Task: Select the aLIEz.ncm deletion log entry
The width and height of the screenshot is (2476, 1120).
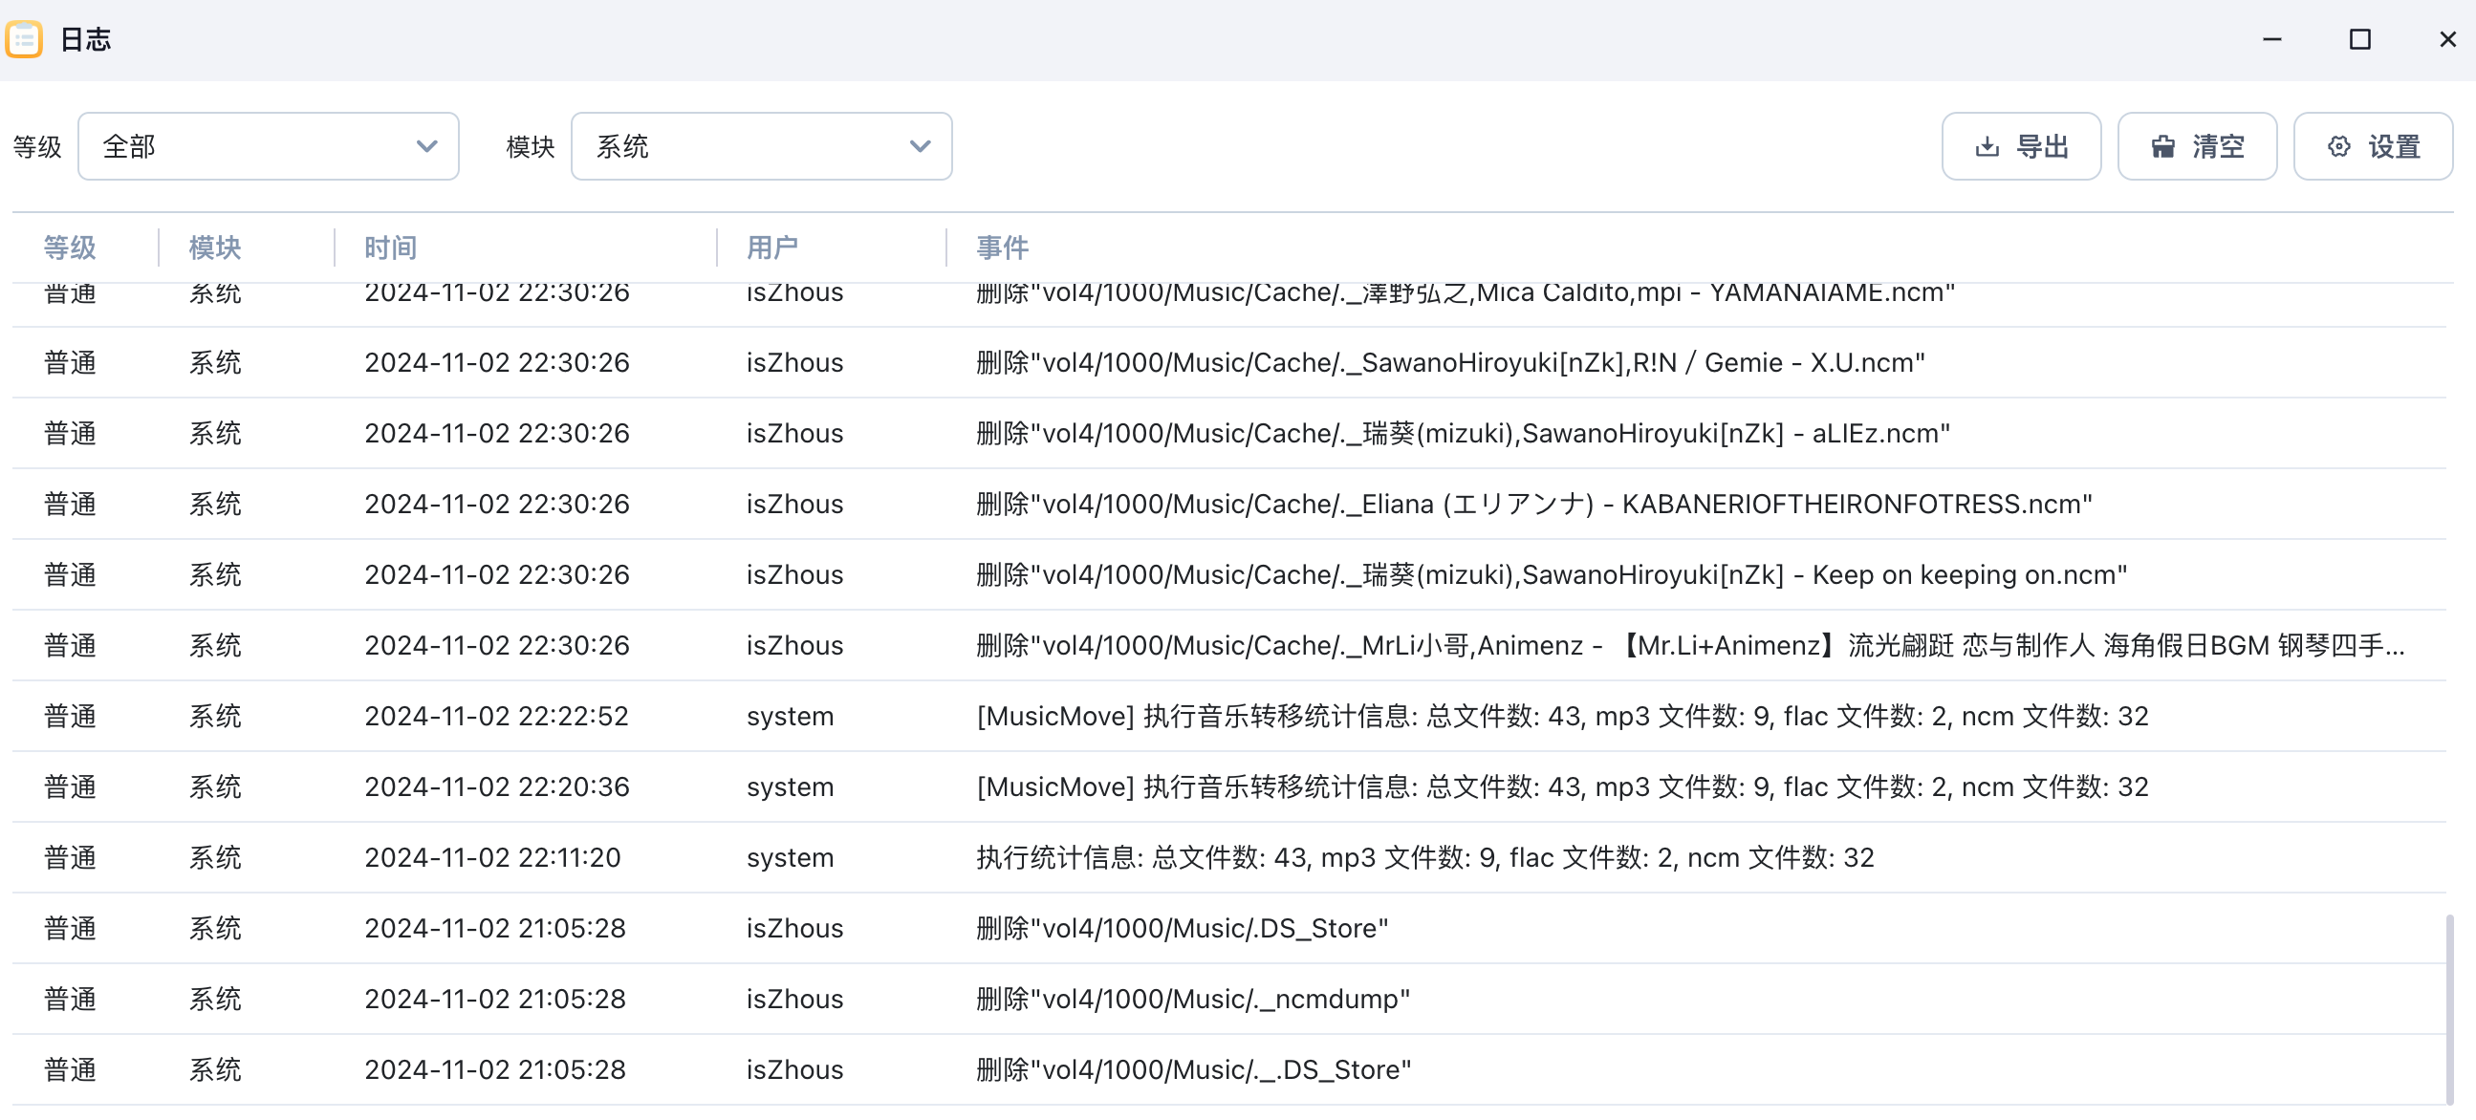Action: (x=1229, y=434)
